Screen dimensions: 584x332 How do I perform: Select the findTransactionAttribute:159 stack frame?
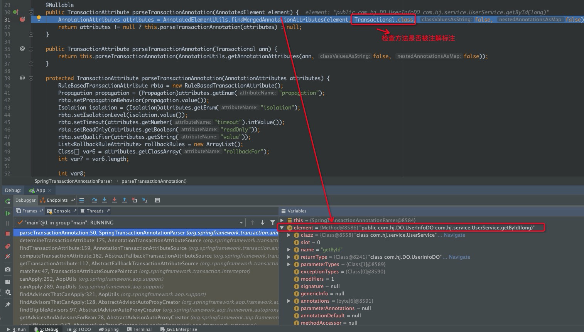tap(146, 248)
